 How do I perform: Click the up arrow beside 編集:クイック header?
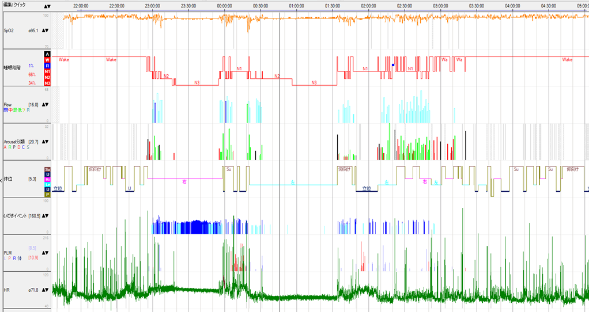46,5
